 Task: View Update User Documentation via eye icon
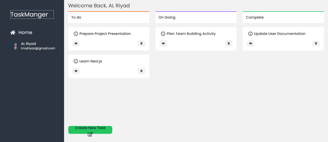coord(251,44)
